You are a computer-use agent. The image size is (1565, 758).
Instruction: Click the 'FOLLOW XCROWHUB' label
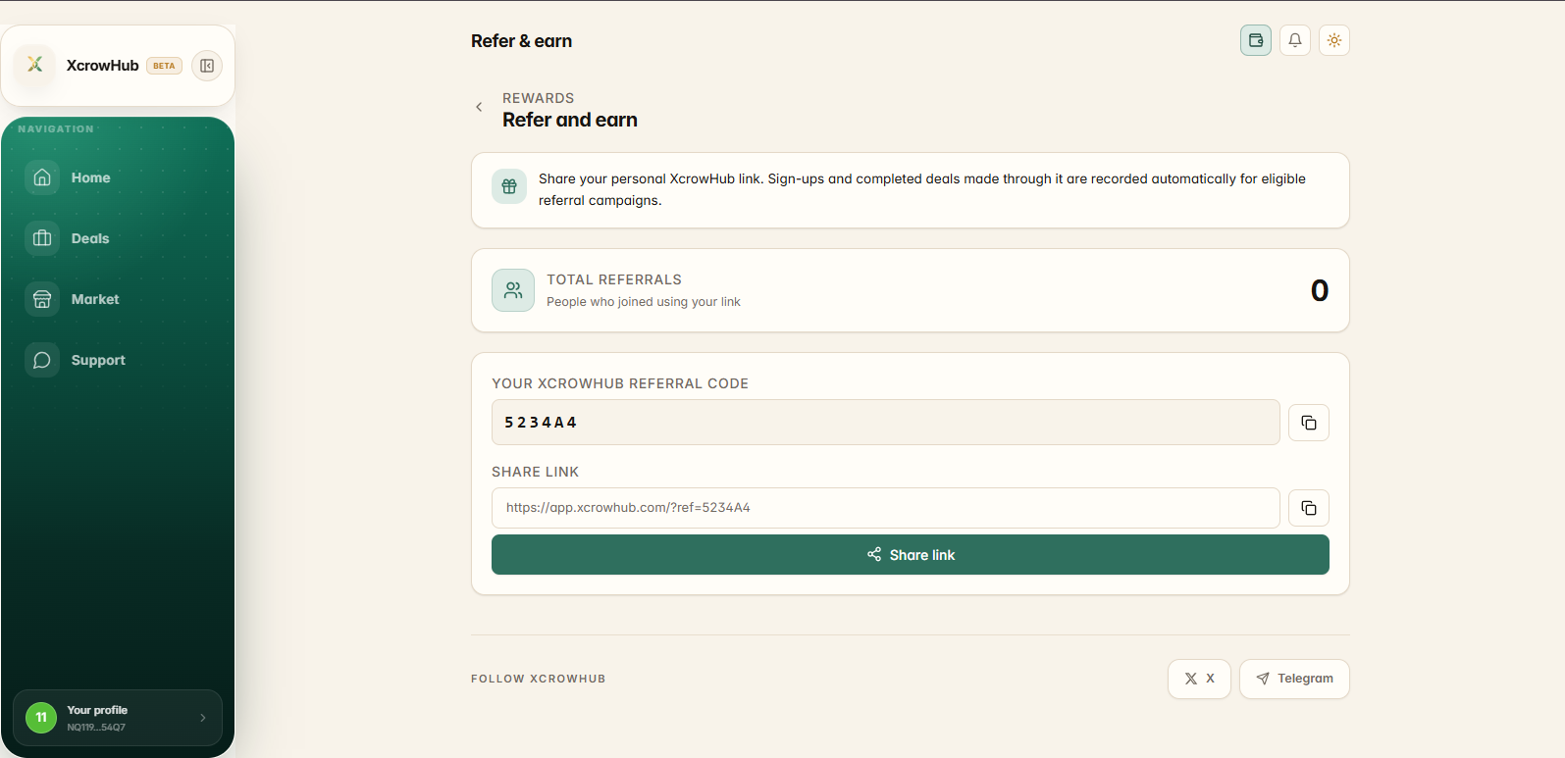539,679
